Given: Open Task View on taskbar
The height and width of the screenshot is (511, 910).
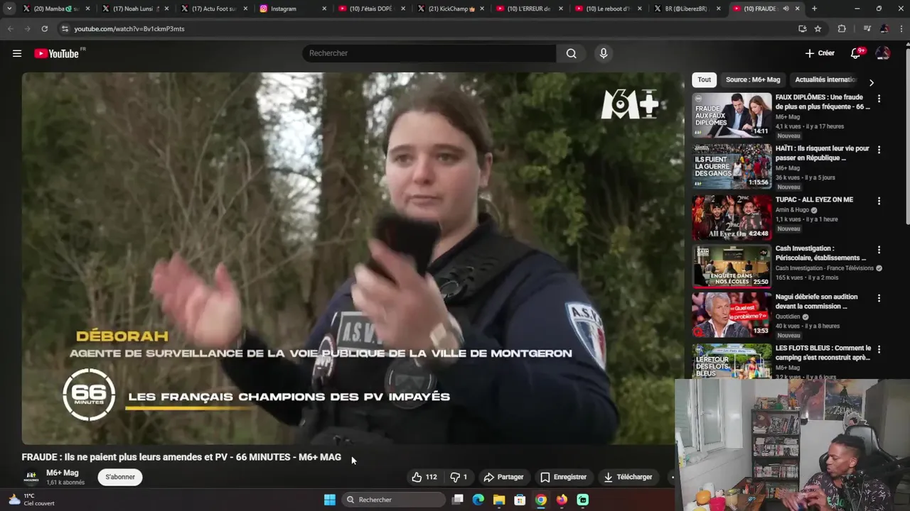Looking at the screenshot, I should pos(458,500).
